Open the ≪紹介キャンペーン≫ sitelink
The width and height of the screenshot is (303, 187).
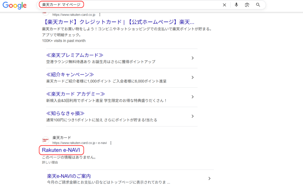coord(70,75)
